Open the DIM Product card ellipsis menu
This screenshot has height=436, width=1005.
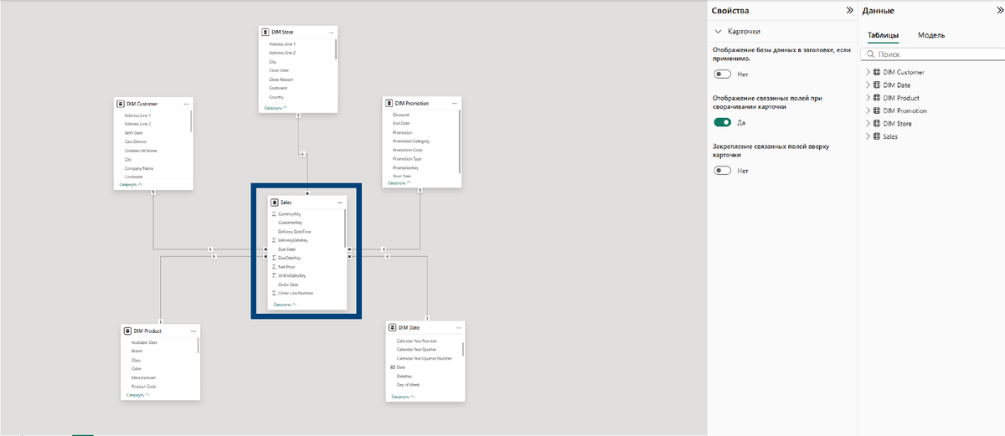(193, 331)
